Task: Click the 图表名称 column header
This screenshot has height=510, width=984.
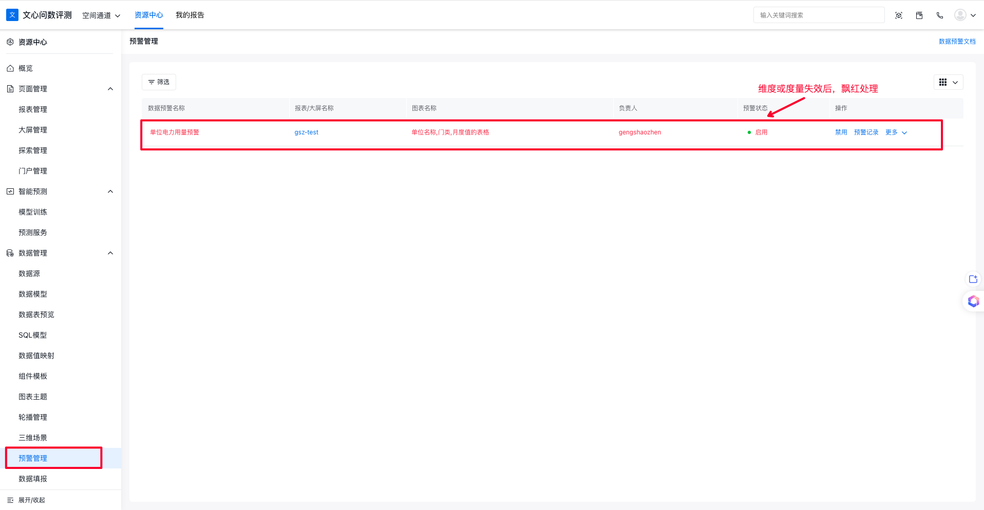Action: (424, 108)
